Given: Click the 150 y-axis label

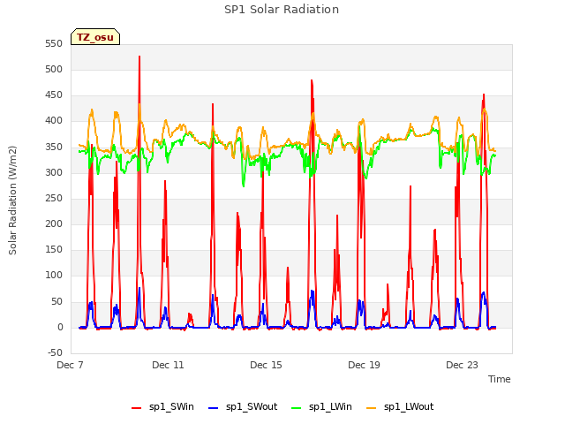Looking at the screenshot, I should point(54,250).
